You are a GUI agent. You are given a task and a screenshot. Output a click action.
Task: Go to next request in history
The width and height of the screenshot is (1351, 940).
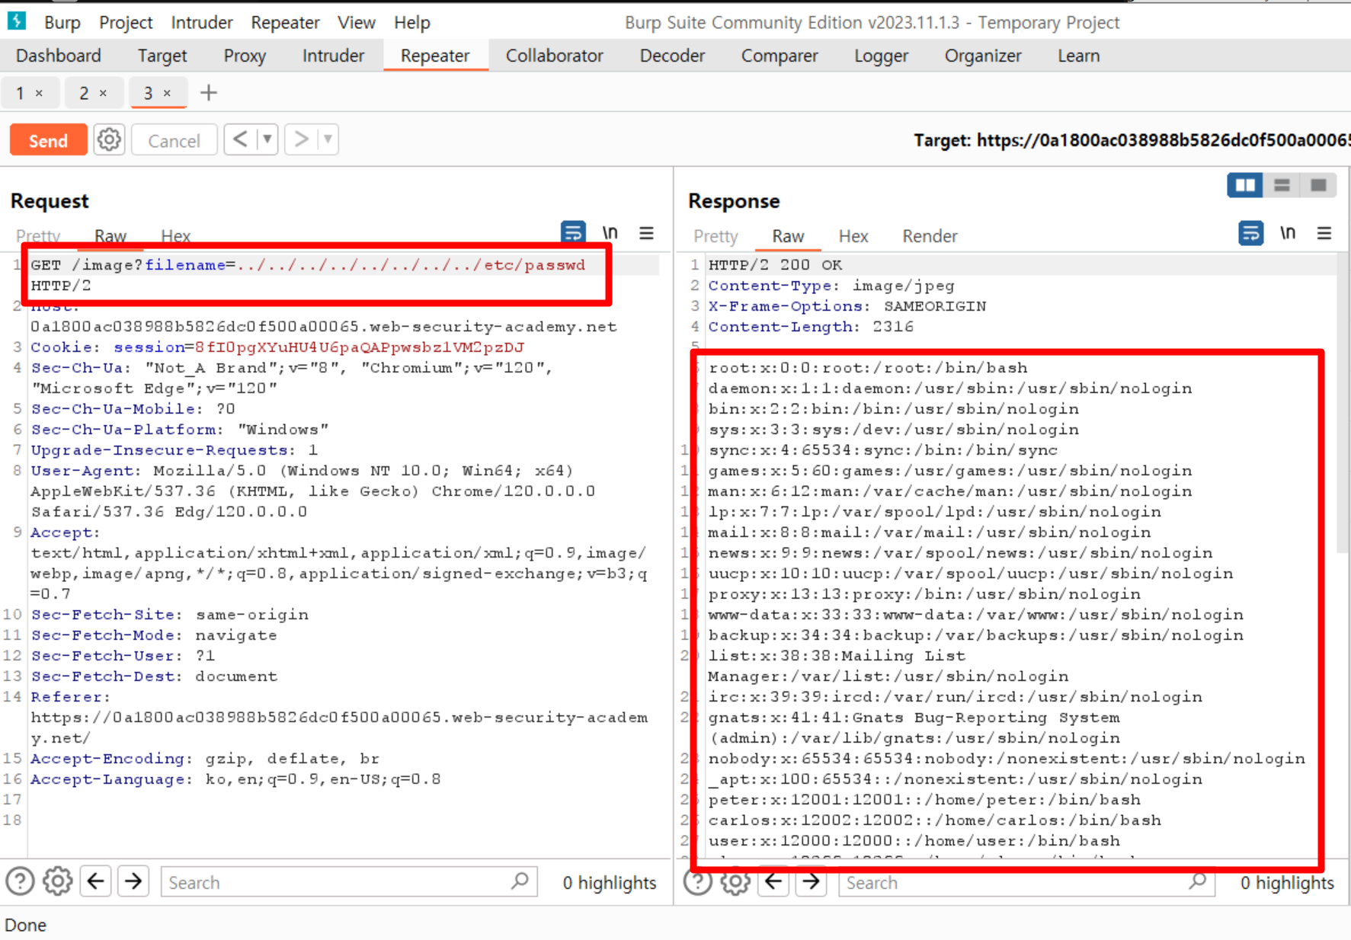(301, 139)
